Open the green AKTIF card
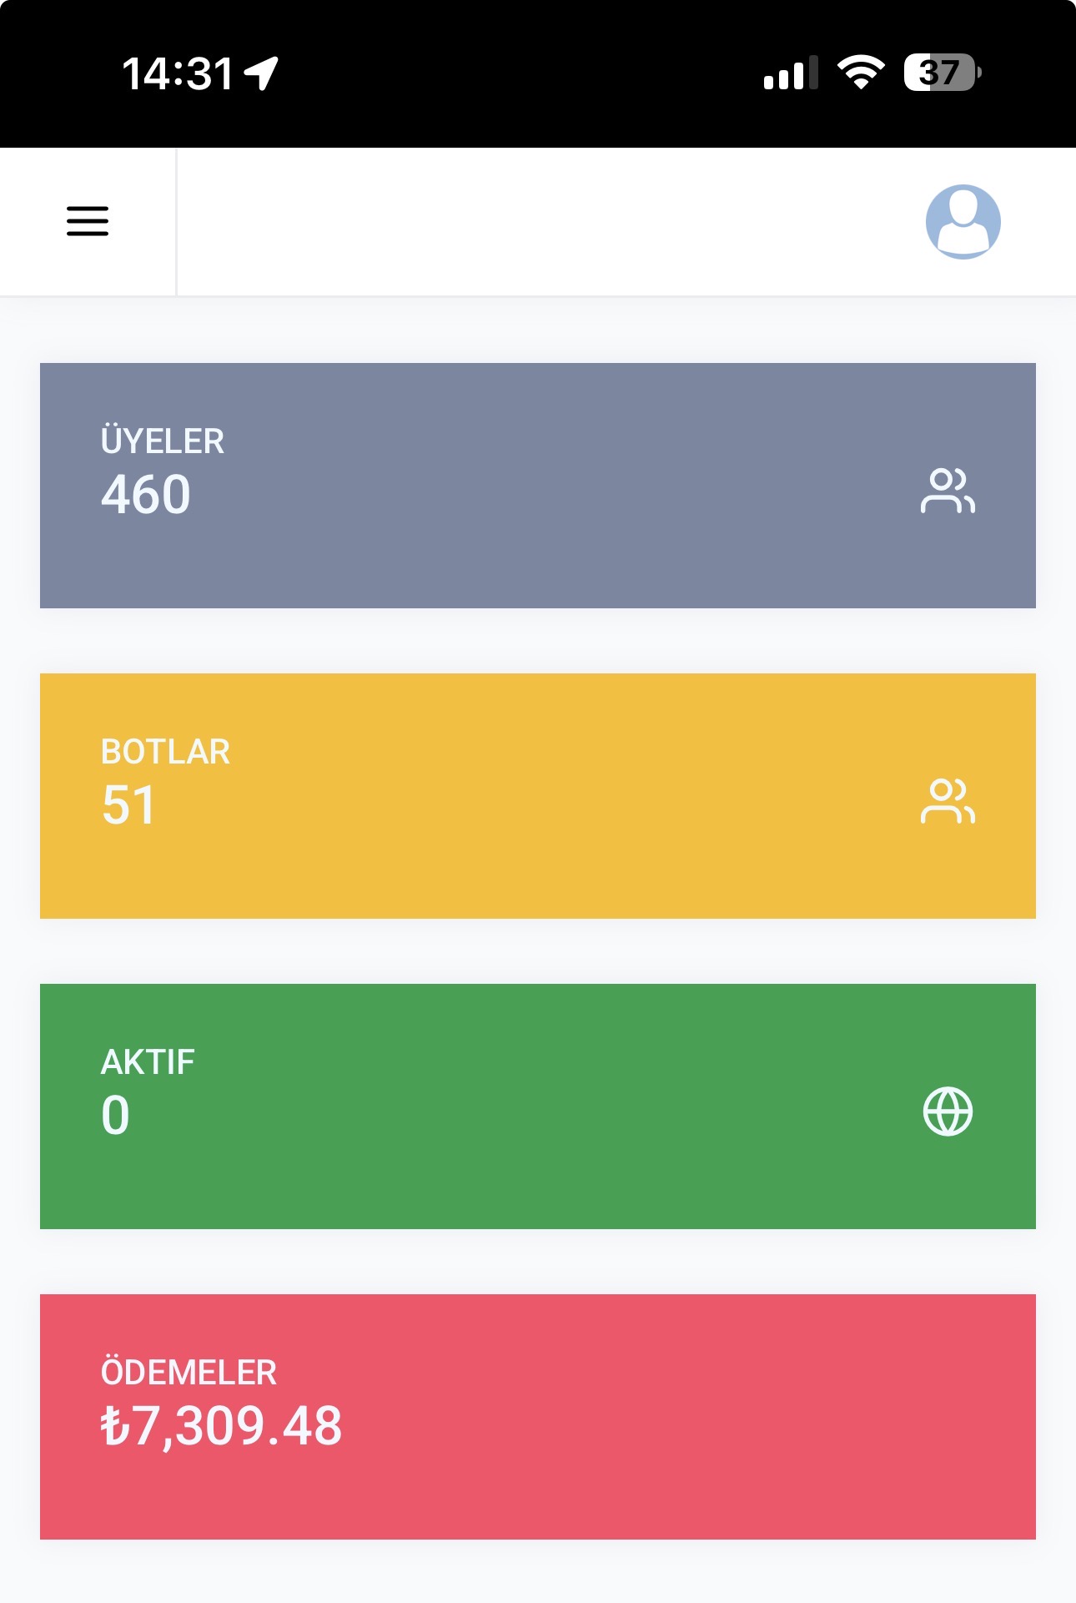Image resolution: width=1076 pixels, height=1603 pixels. (538, 1106)
